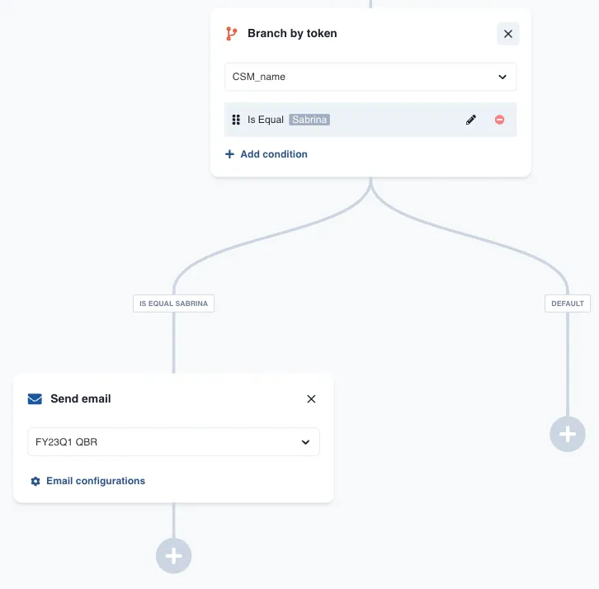Close the Send email card
Image resolution: width=599 pixels, height=589 pixels.
(x=311, y=399)
